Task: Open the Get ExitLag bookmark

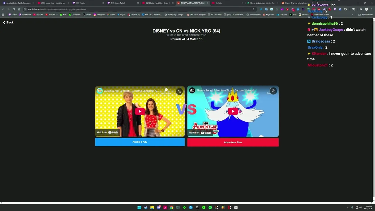Action: (x=134, y=15)
